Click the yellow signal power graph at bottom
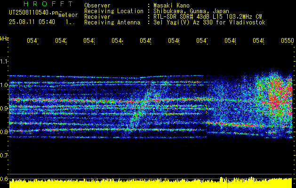The height and width of the screenshot is (188, 296). [151, 183]
